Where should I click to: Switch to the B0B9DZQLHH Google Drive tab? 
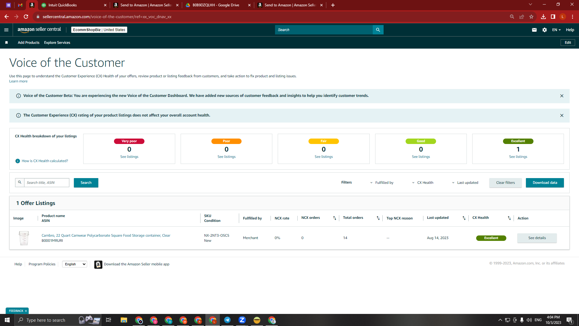[x=218, y=5]
